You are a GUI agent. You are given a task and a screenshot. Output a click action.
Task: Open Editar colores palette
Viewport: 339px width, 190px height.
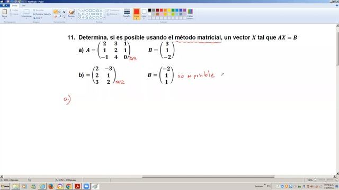coord(190,14)
